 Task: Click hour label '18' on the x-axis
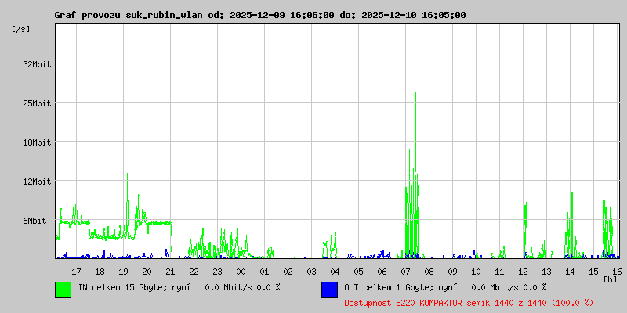coord(100,272)
